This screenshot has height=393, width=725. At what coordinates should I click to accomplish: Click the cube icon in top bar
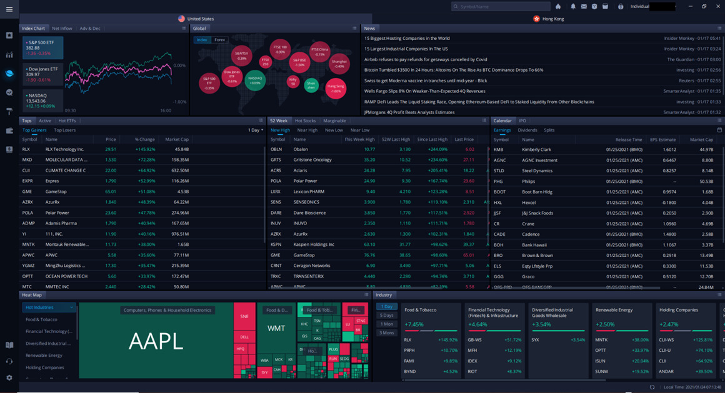pyautogui.click(x=594, y=6)
